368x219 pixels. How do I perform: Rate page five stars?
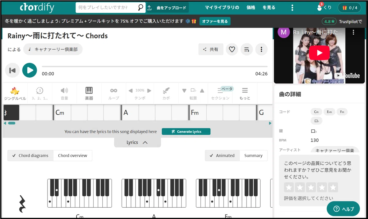click(x=333, y=187)
